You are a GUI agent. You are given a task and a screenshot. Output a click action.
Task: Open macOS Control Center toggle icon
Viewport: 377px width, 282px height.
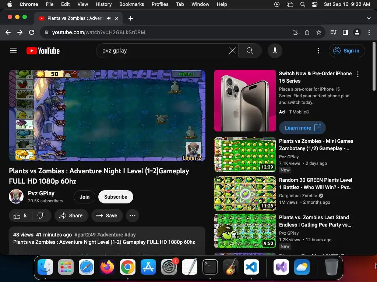315,4
